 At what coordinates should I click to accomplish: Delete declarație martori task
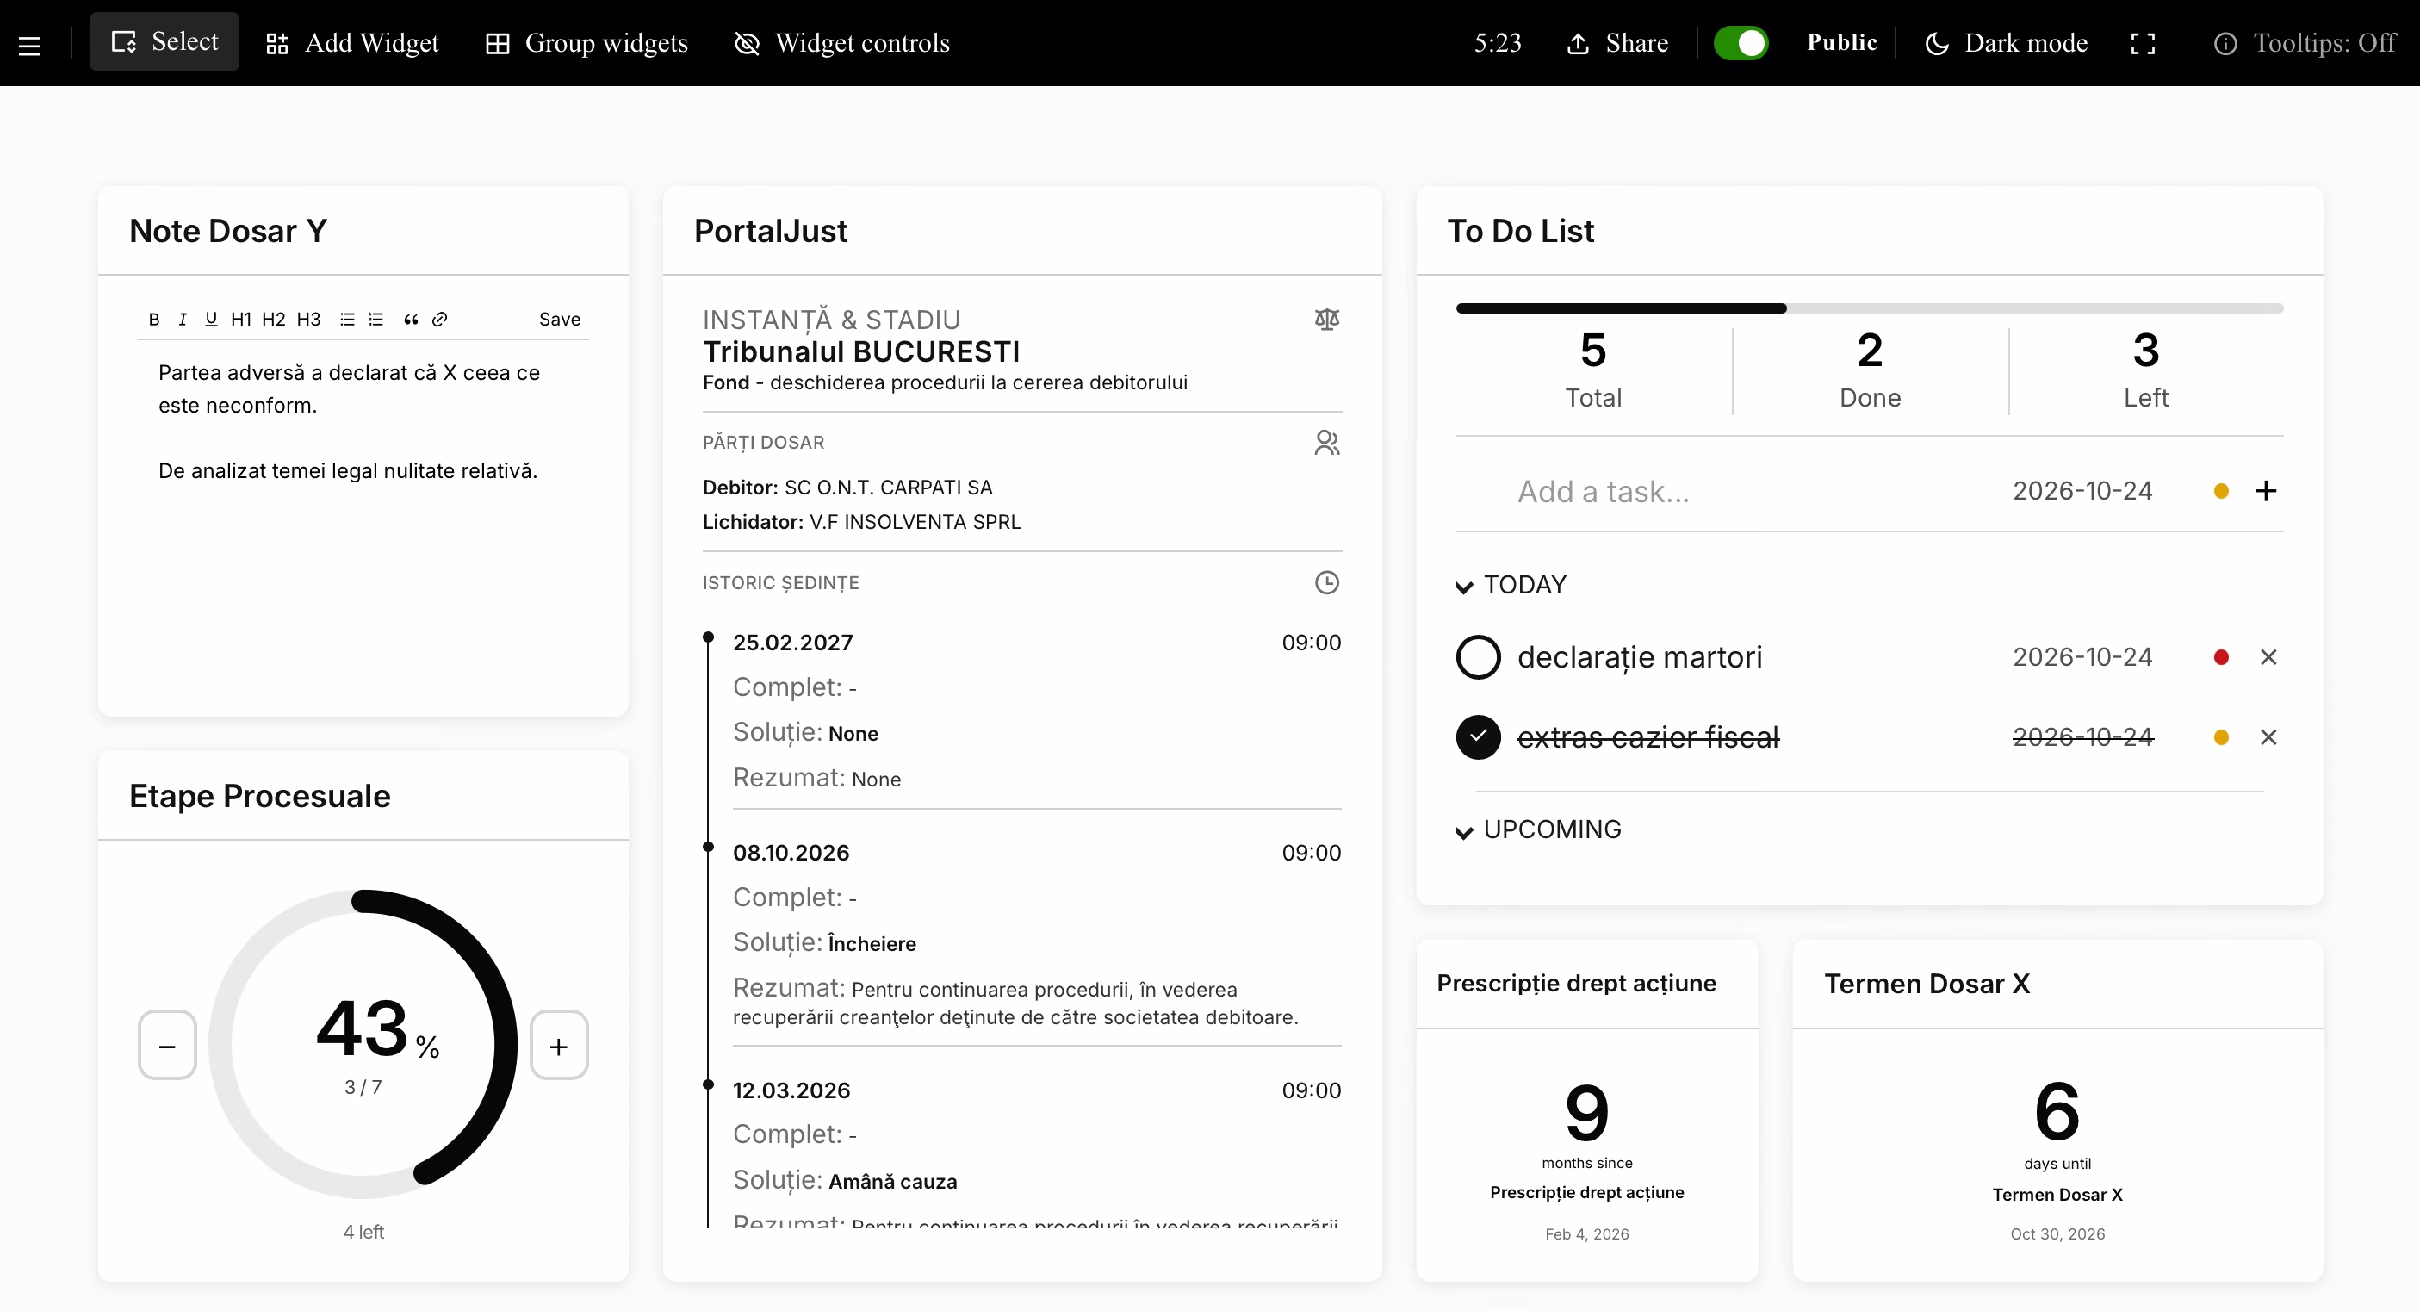click(x=2268, y=657)
